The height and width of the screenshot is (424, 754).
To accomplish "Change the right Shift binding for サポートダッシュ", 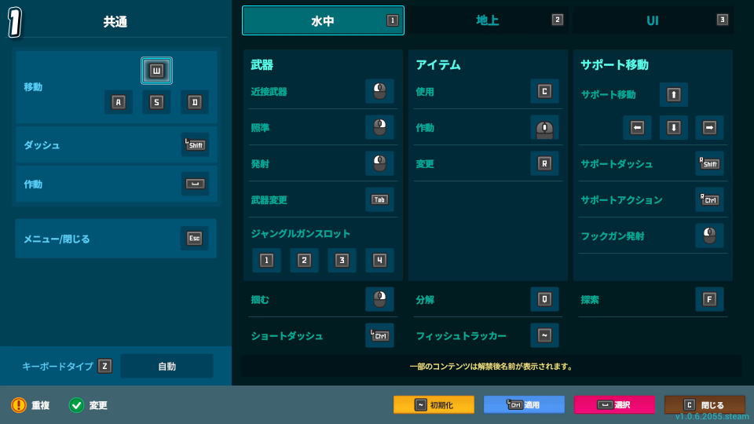I will pyautogui.click(x=709, y=163).
